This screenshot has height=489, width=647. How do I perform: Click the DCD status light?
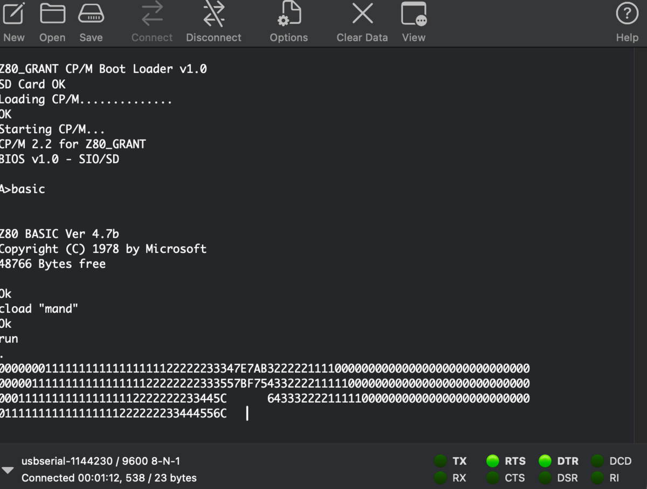pos(597,461)
